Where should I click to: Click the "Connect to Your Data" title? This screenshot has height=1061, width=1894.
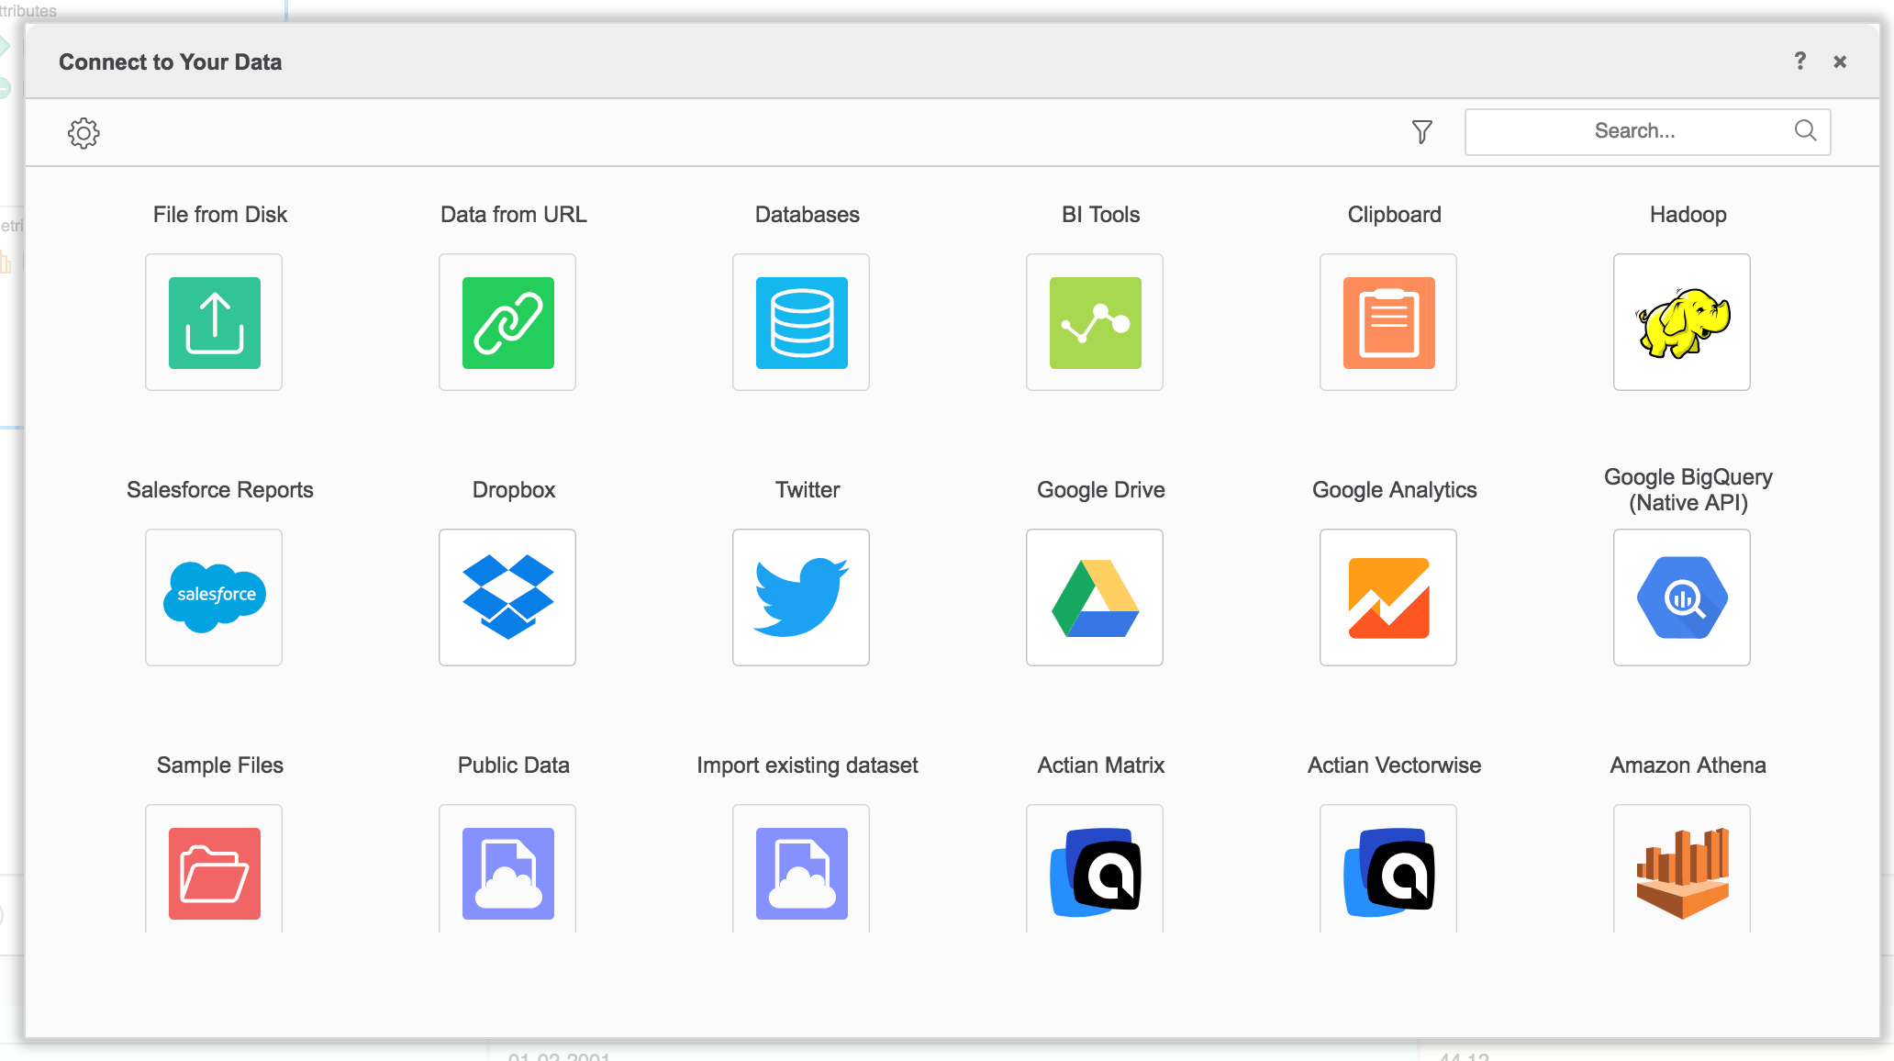tap(171, 61)
